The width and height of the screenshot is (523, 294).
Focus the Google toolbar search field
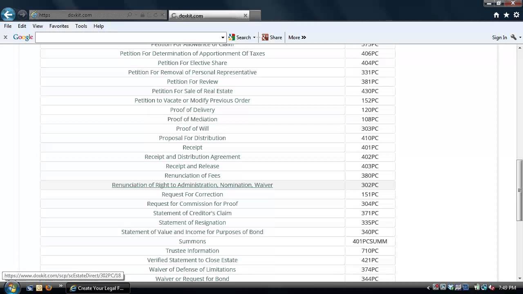128,37
